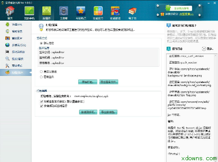Toggle uninstall old version before install checkbox
The image size is (218, 162).
pyautogui.click(x=41, y=101)
